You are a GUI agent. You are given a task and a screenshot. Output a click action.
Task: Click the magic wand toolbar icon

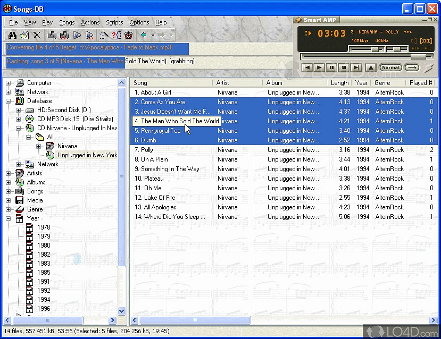point(104,36)
